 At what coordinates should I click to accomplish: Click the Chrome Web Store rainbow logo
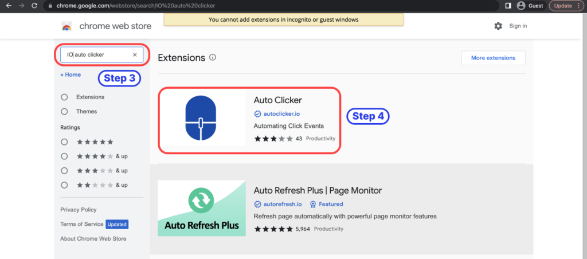click(x=66, y=26)
